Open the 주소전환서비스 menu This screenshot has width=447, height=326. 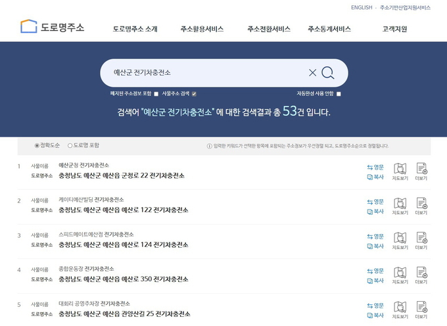pyautogui.click(x=269, y=29)
